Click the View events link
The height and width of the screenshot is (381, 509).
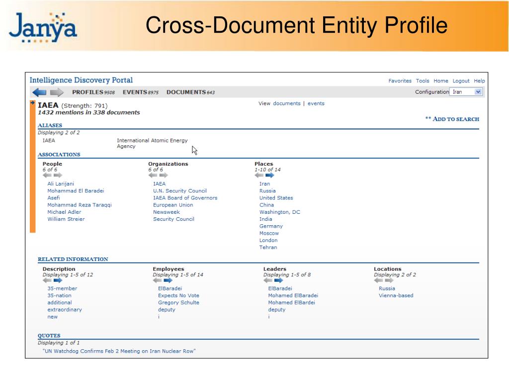click(x=316, y=103)
